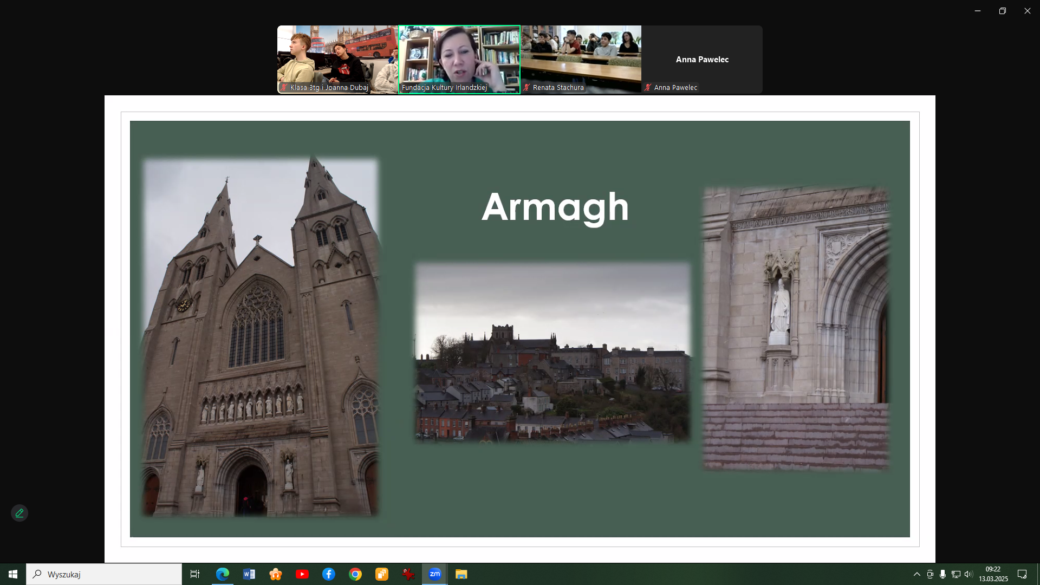This screenshot has height=585, width=1040.
Task: Open Task View on taskbar
Action: click(x=195, y=574)
